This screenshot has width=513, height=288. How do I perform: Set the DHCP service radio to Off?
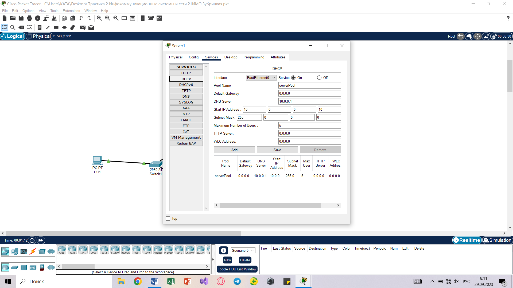click(x=319, y=78)
